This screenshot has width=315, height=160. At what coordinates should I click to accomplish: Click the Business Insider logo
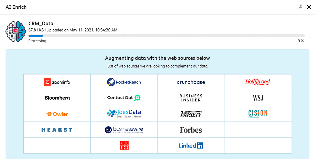191,98
